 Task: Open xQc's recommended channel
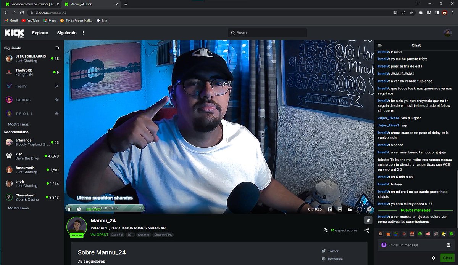click(x=32, y=156)
